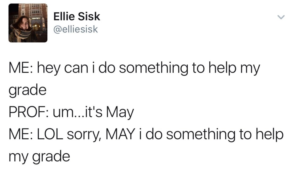Viewport: 293px width, 172px height.
Task: Select the first "ME:" speaker label
Action: [20, 69]
